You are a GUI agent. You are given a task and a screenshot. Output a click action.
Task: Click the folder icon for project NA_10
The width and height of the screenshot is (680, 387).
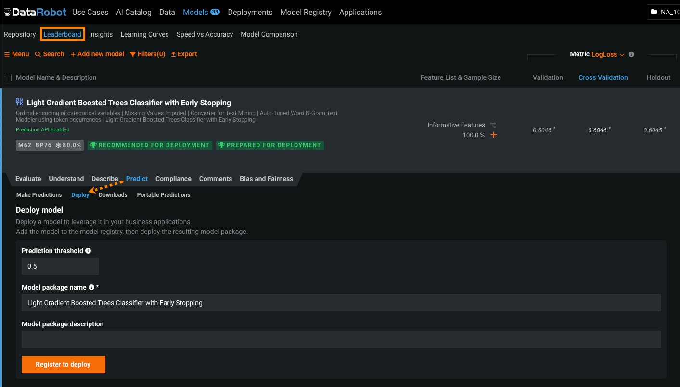(654, 12)
